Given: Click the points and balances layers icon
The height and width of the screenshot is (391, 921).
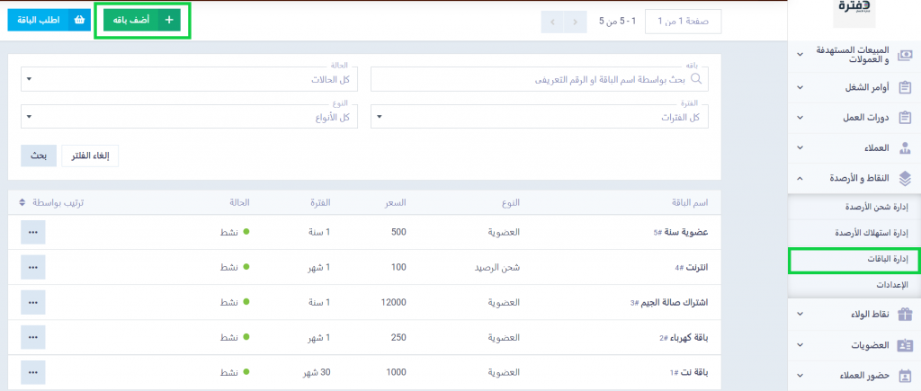Looking at the screenshot, I should point(905,178).
